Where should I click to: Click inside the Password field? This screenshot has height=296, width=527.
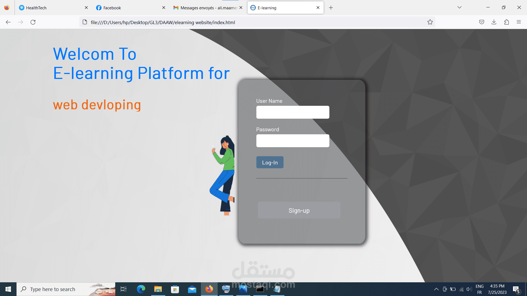(293, 141)
